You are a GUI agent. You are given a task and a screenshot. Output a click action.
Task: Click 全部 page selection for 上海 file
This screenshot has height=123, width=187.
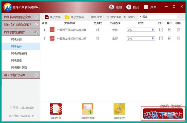click(115, 38)
